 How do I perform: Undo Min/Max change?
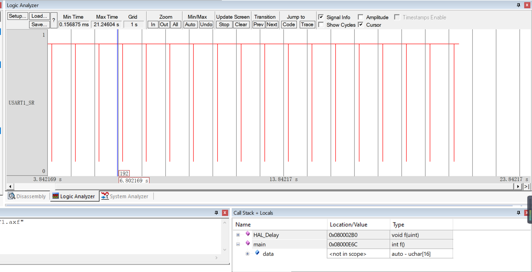pyautogui.click(x=206, y=25)
